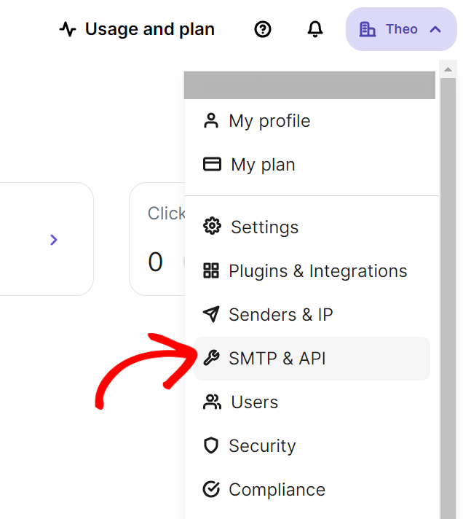Click the credit card icon for My plan
The height and width of the screenshot is (519, 463).
click(212, 164)
